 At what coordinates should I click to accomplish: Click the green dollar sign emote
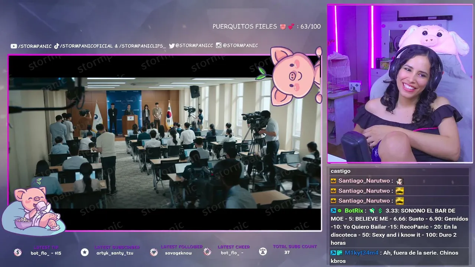click(380, 211)
